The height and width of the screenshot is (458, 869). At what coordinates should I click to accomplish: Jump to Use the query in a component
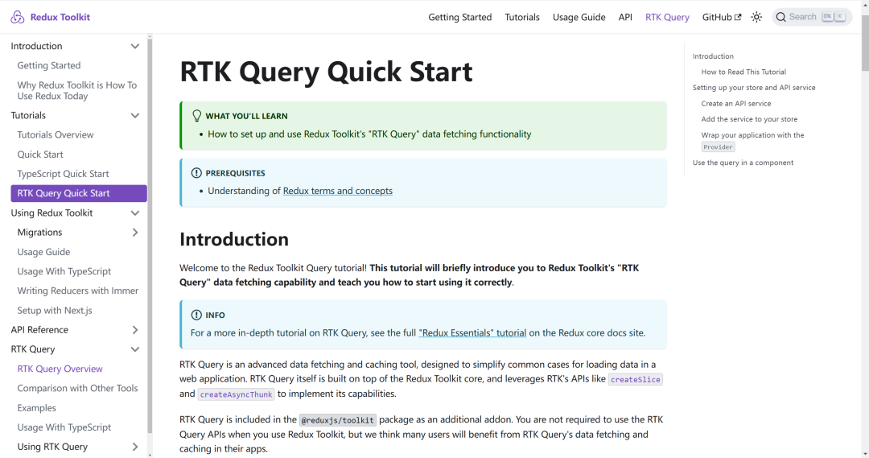click(743, 163)
